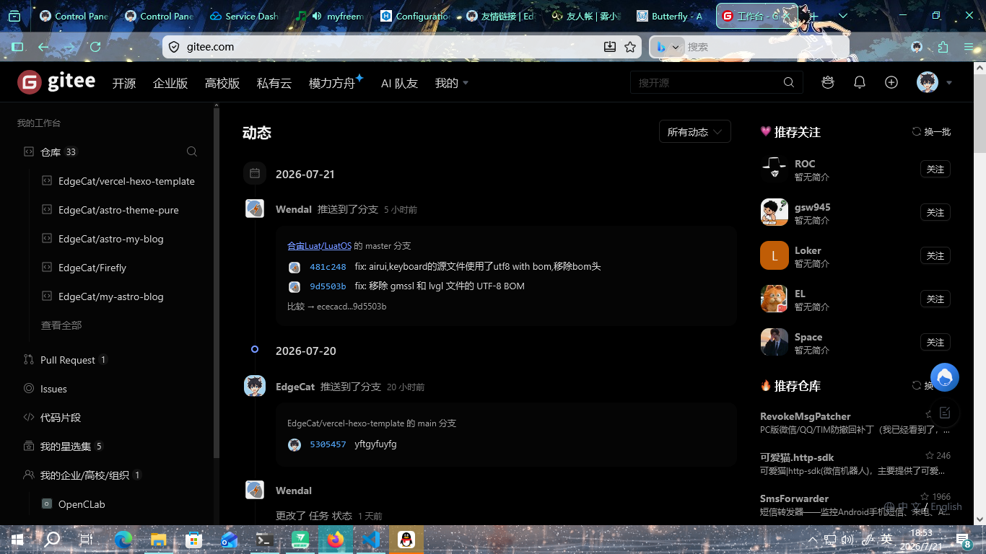The height and width of the screenshot is (554, 986).
Task: Open EdgeCat/astro-theme-pure repository
Action: click(x=118, y=210)
